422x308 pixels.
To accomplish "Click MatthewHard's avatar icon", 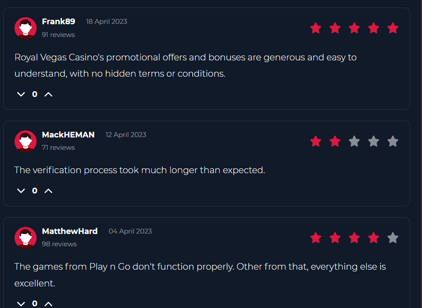I will tap(25, 237).
